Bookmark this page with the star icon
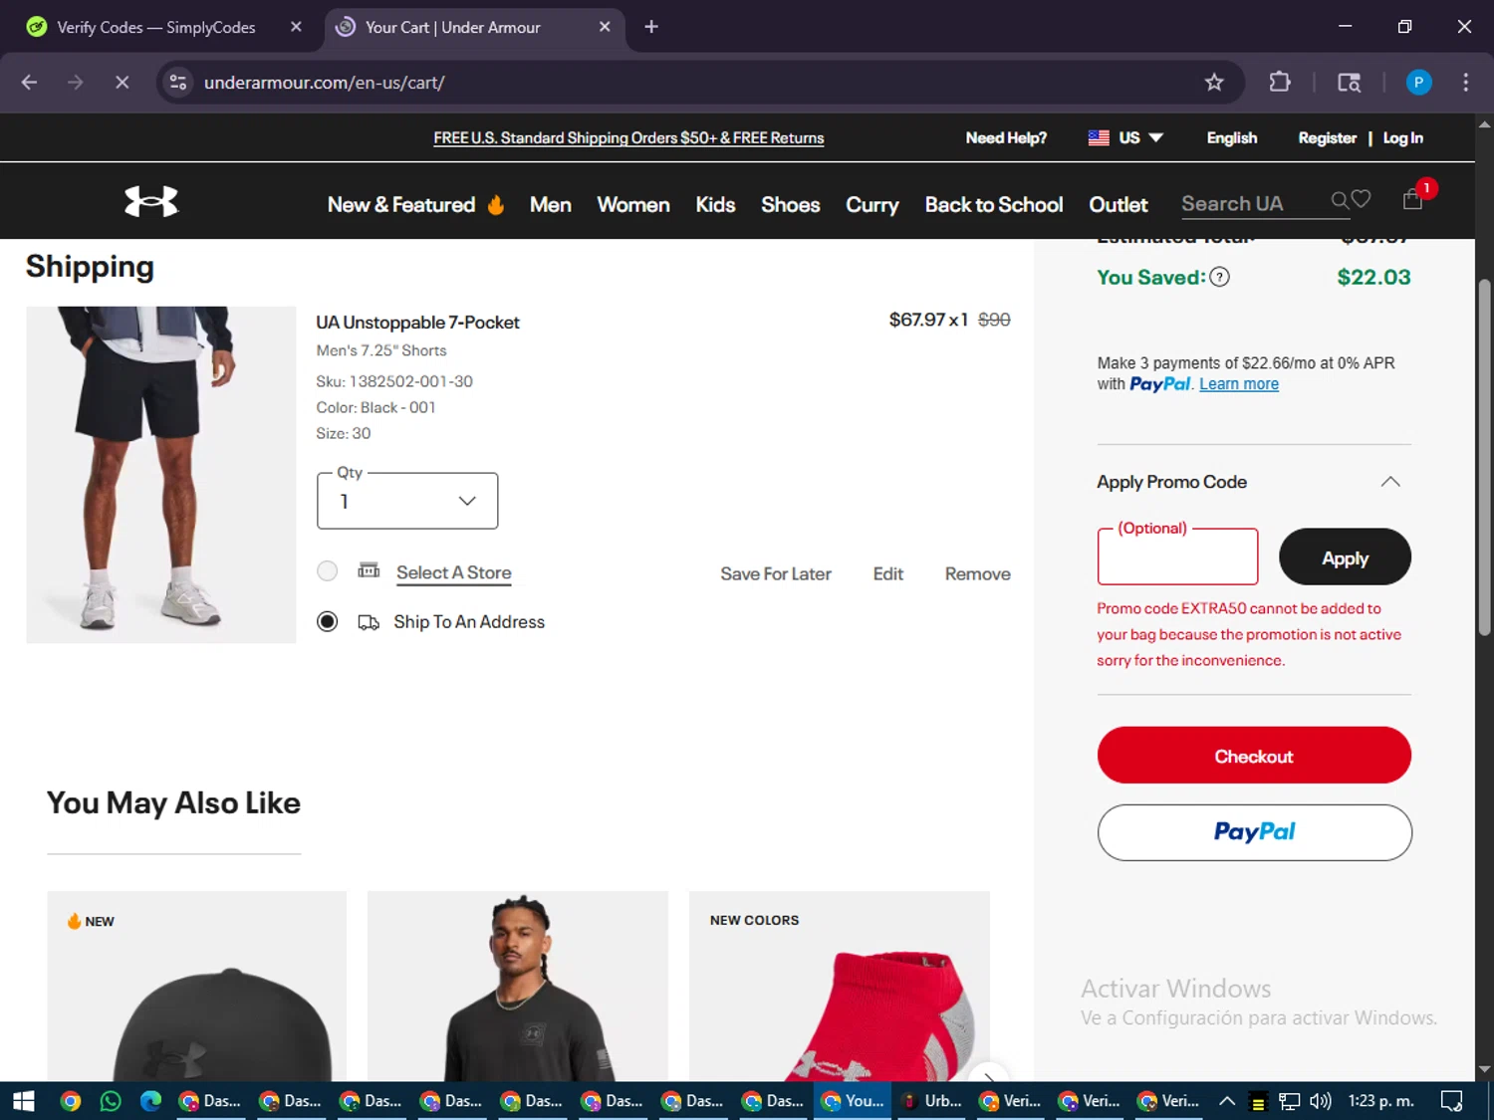 pos(1213,83)
